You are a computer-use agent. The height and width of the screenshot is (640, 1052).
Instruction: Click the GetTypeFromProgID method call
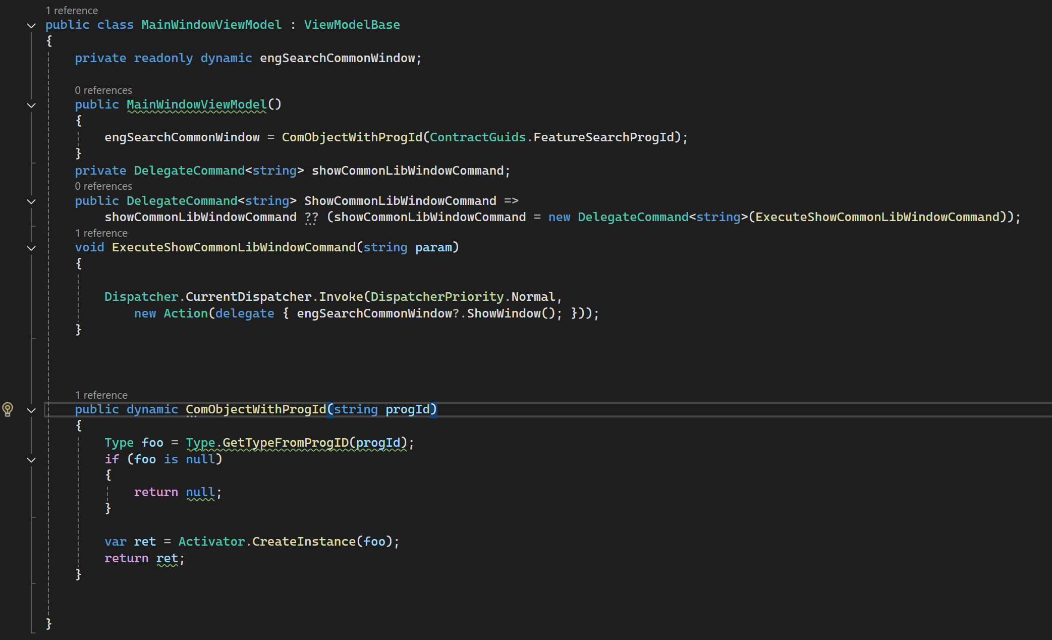(x=285, y=443)
